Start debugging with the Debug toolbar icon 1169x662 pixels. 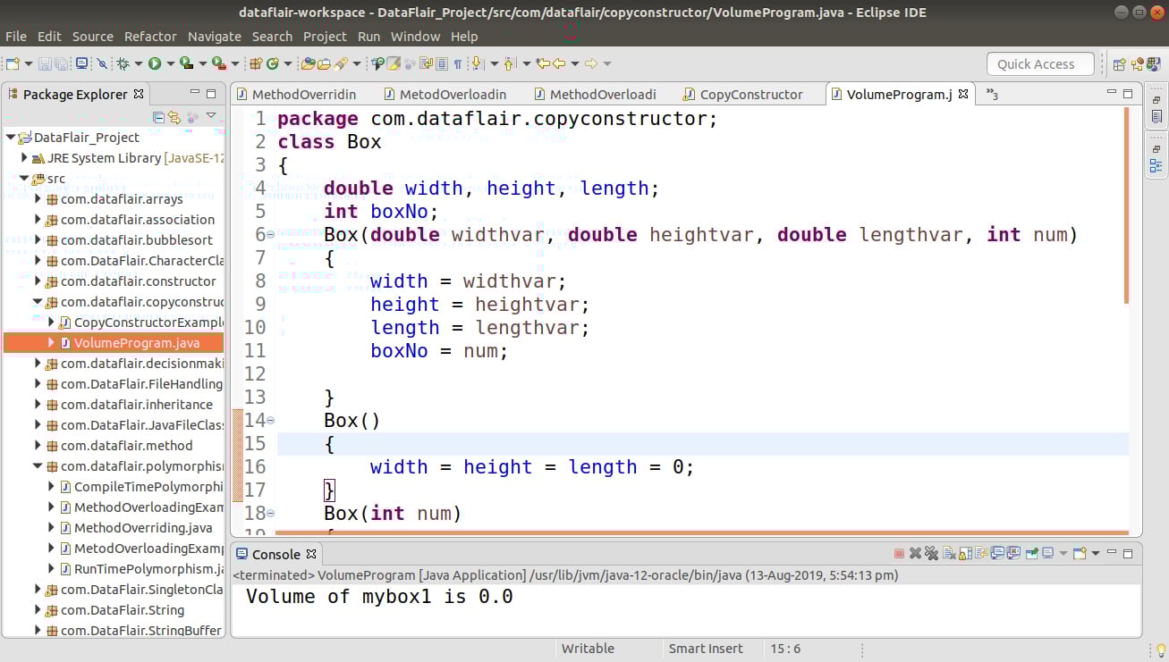click(123, 63)
